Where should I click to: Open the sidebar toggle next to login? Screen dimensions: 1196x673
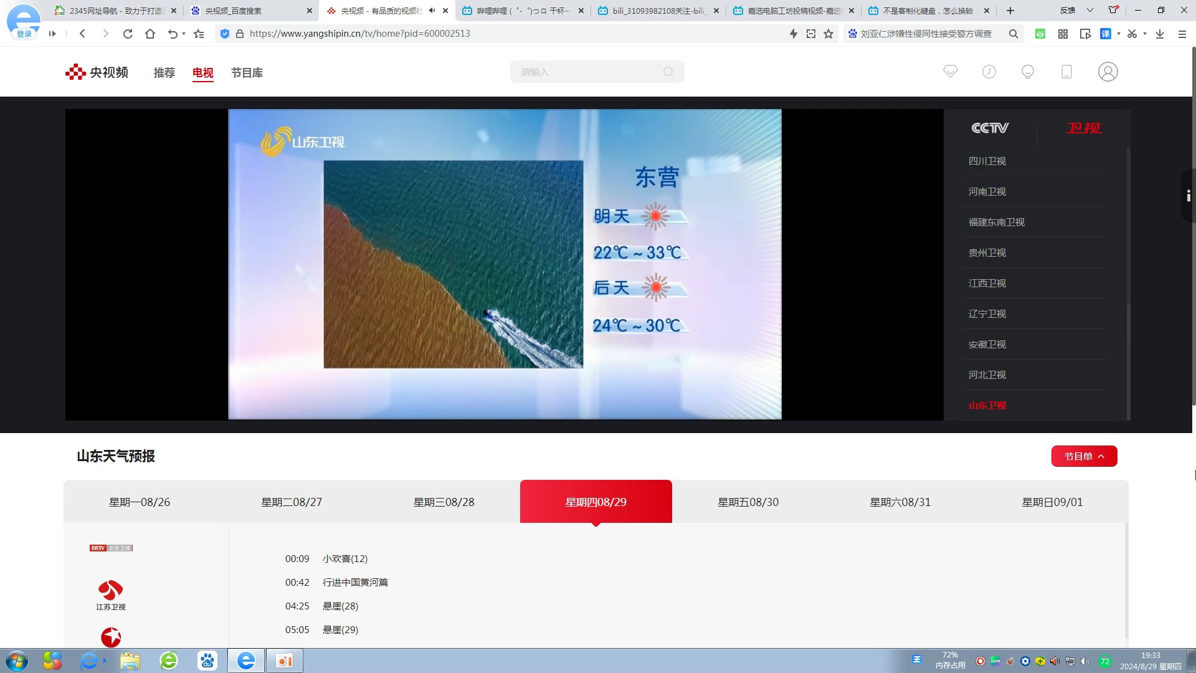pyautogui.click(x=52, y=34)
